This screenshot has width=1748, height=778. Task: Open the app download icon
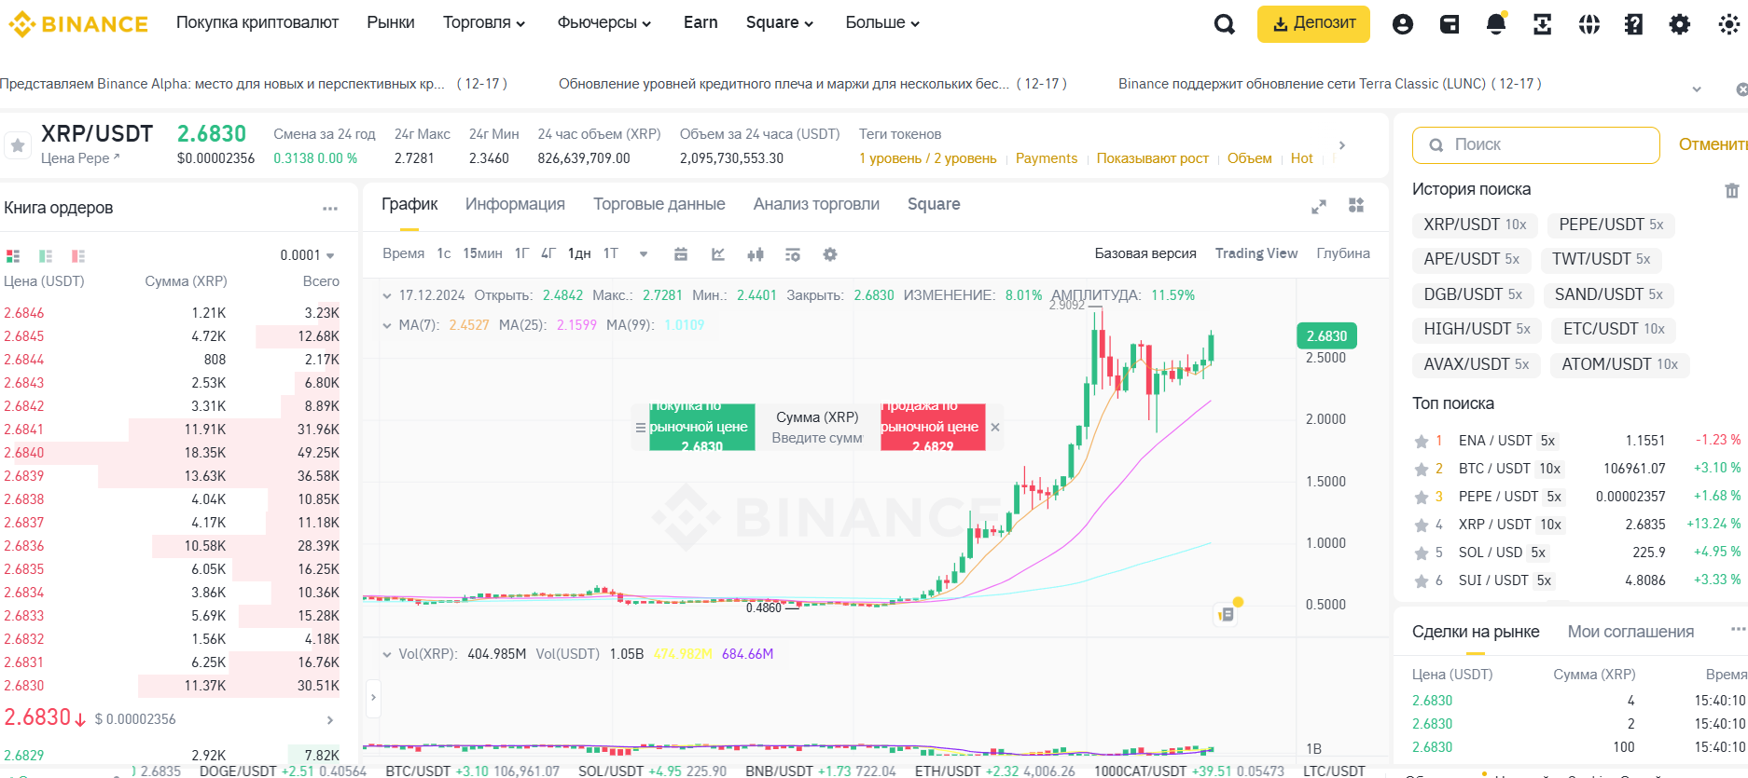[1543, 24]
